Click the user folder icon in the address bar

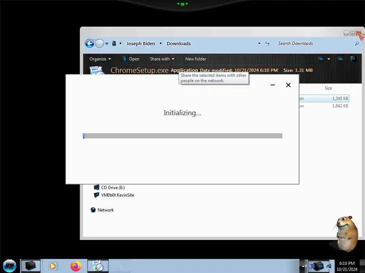pyautogui.click(x=114, y=43)
